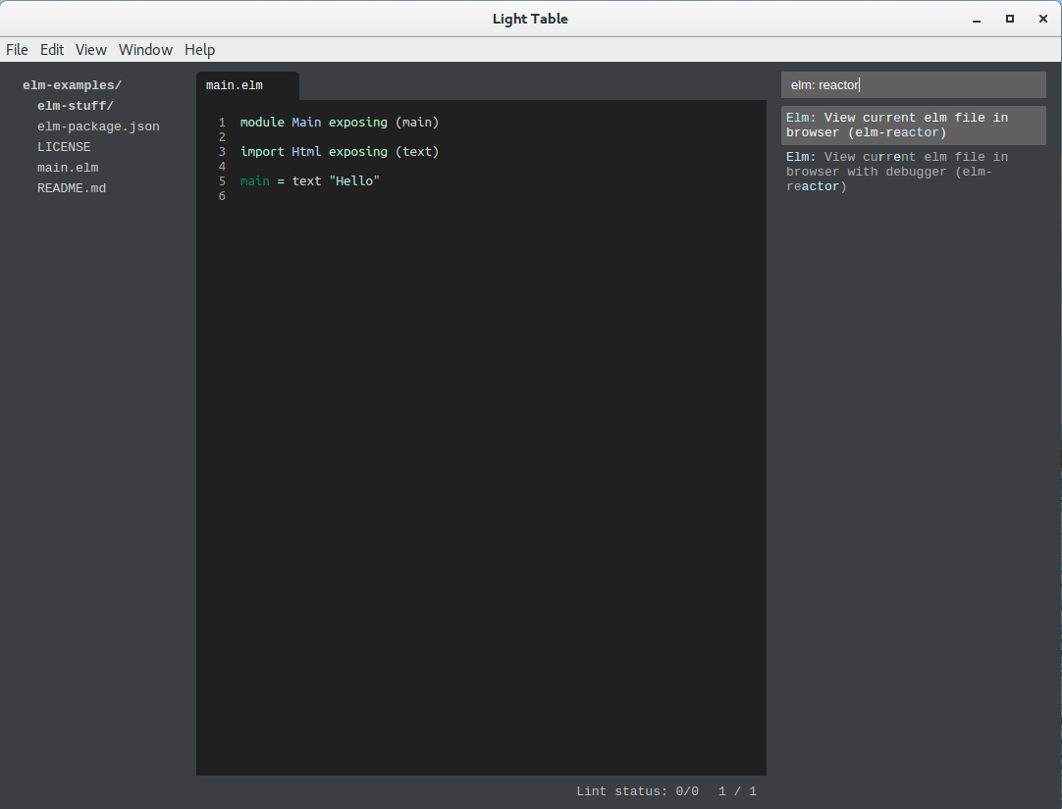This screenshot has width=1062, height=809.
Task: Open the View menu
Action: pos(90,49)
